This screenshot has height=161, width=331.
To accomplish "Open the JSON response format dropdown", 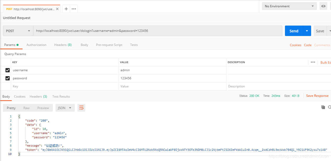I will pos(65,108).
